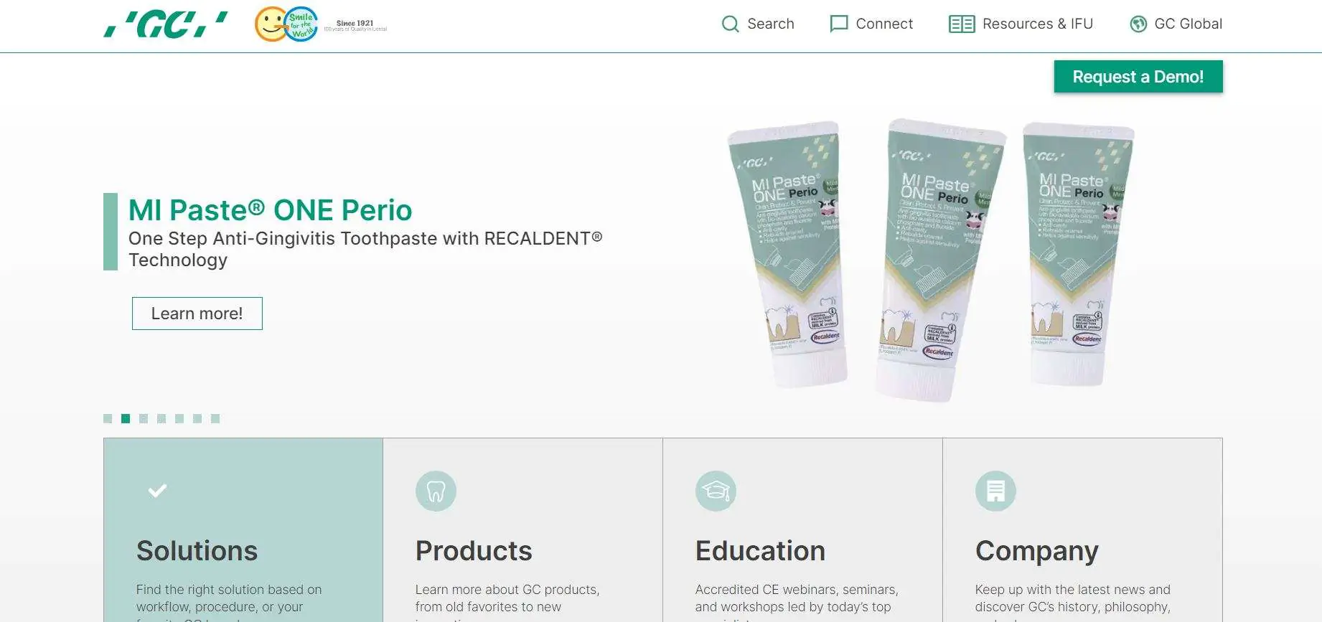Click the Smile for the World badge

coord(286,24)
